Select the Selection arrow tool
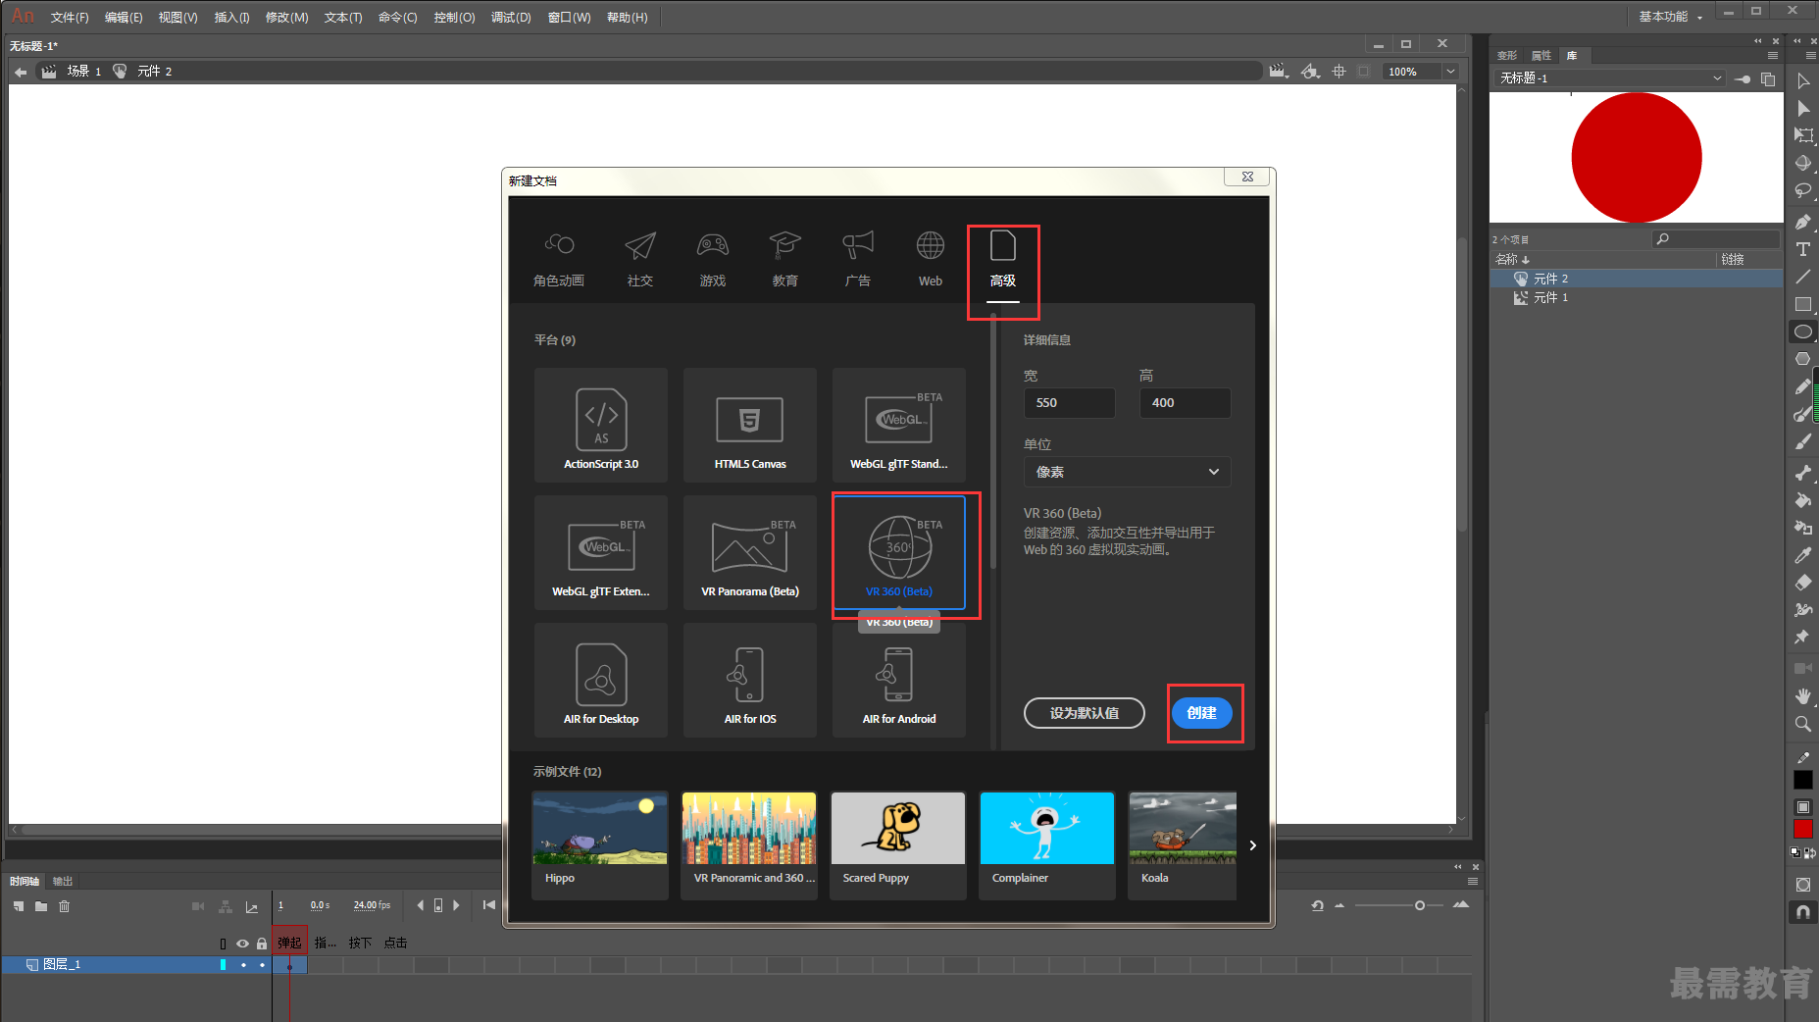 coord(1802,80)
